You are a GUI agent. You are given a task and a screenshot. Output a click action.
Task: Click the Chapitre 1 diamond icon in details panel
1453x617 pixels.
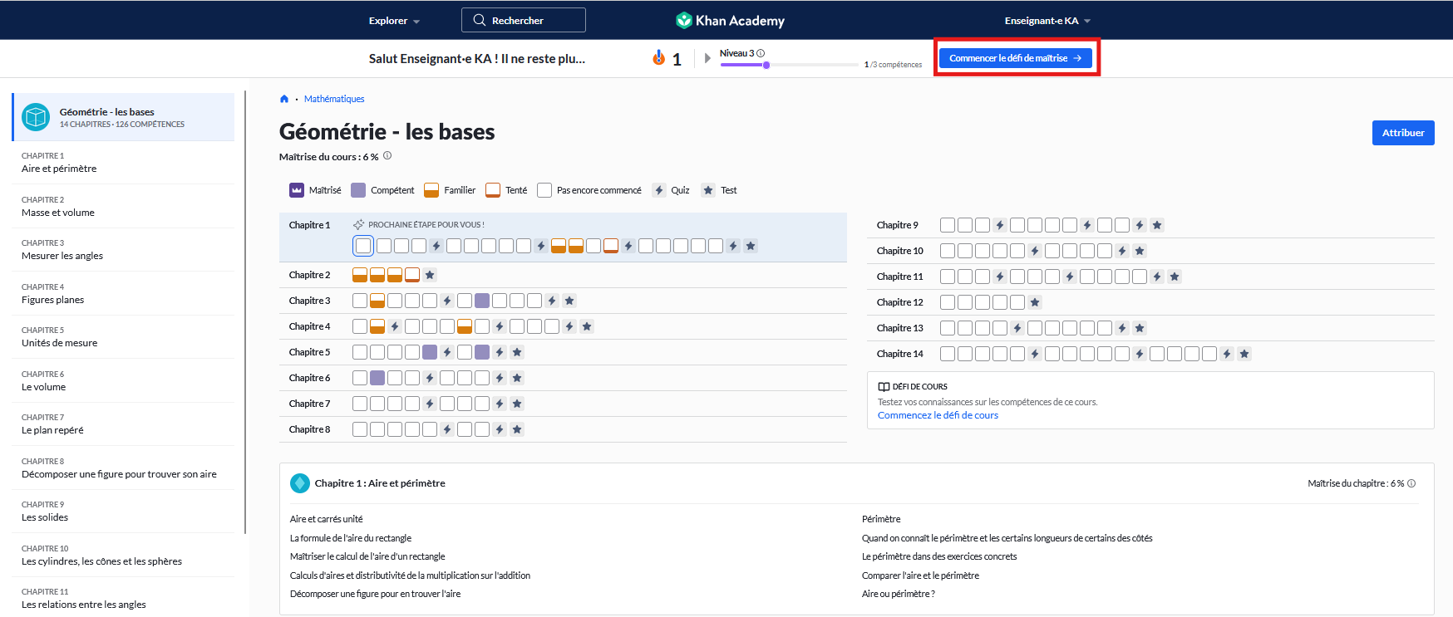tap(300, 483)
